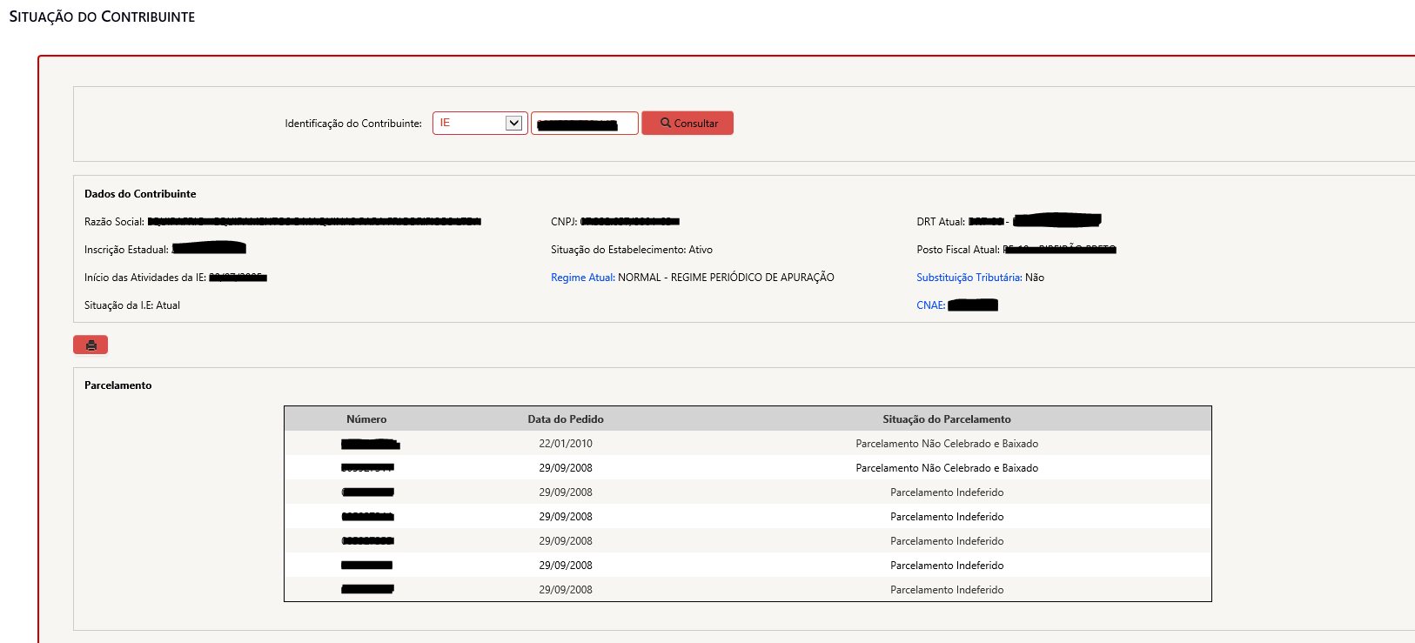
Task: Select the row dated 22/01/2010
Action: (x=566, y=444)
